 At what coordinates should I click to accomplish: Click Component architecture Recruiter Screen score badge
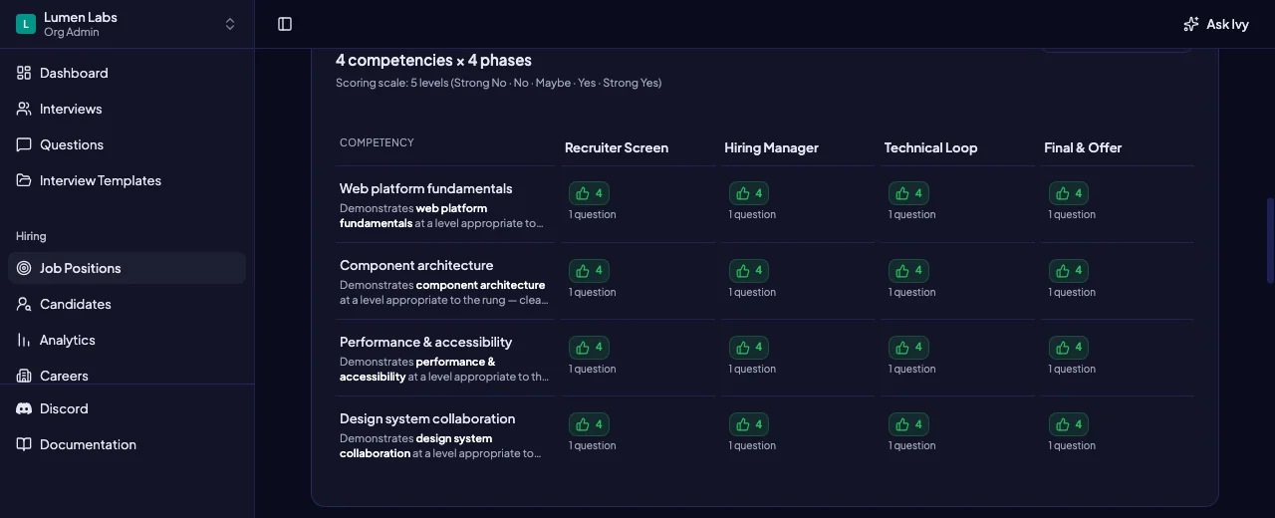[x=589, y=270]
